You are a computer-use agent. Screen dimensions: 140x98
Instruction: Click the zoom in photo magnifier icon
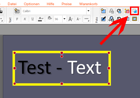(111, 19)
